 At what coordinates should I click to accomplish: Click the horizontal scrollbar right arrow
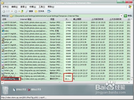(129, 82)
